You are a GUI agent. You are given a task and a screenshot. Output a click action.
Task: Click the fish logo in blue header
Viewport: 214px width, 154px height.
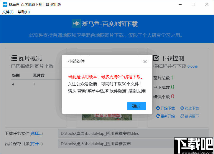pyautogui.click(x=76, y=23)
